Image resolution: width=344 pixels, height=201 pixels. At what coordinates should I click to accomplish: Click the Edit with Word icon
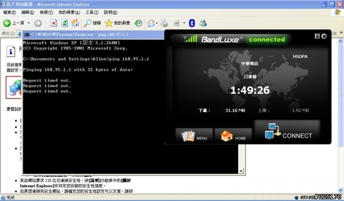coord(176,23)
